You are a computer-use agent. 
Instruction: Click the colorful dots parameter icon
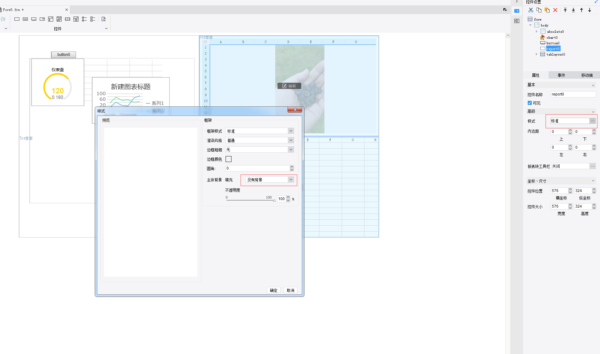(x=3, y=19)
